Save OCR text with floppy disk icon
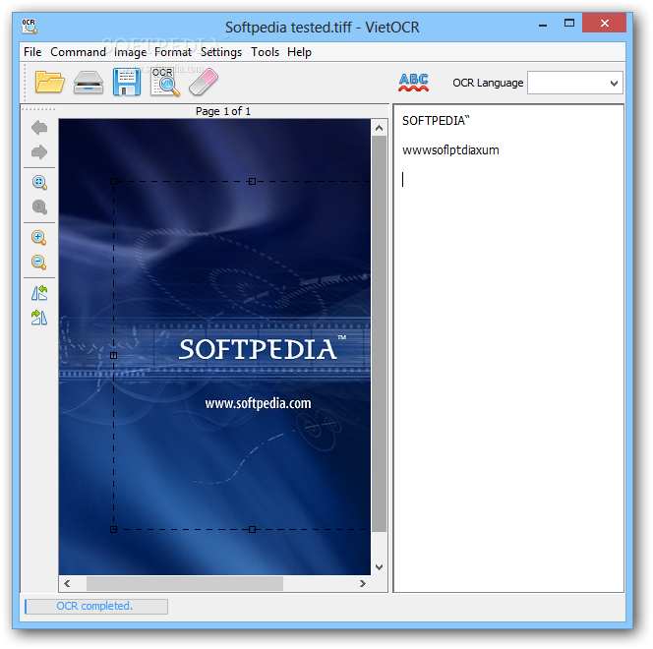The height and width of the screenshot is (649, 653). pos(127,82)
